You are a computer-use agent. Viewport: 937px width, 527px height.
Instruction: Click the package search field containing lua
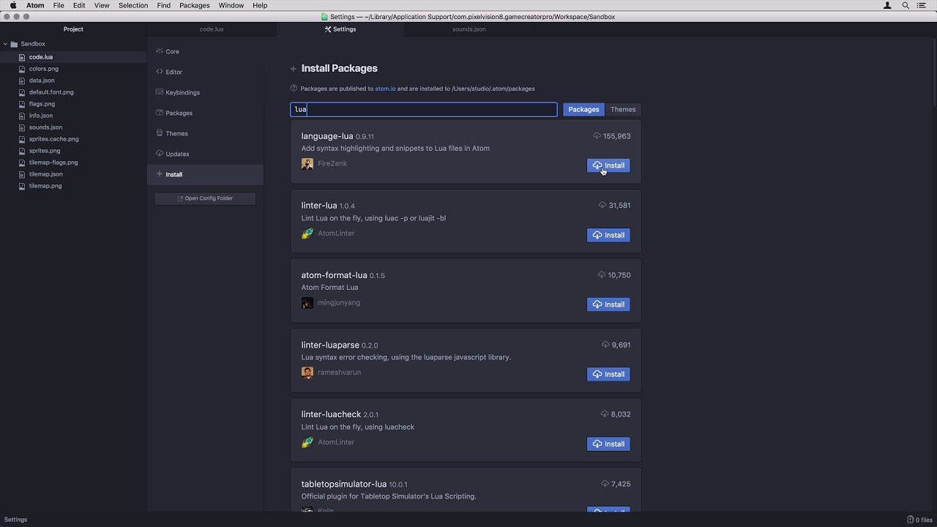click(x=424, y=109)
